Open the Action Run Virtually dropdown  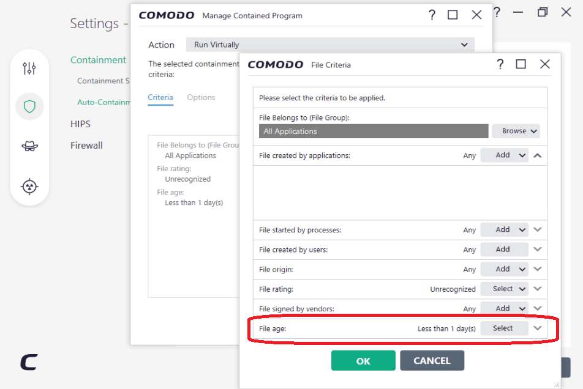[x=330, y=45]
